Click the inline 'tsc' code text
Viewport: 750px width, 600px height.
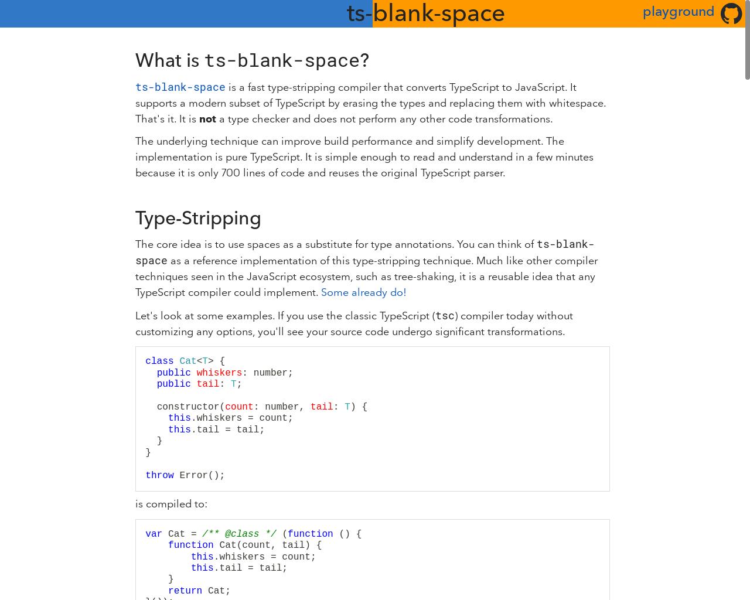445,316
